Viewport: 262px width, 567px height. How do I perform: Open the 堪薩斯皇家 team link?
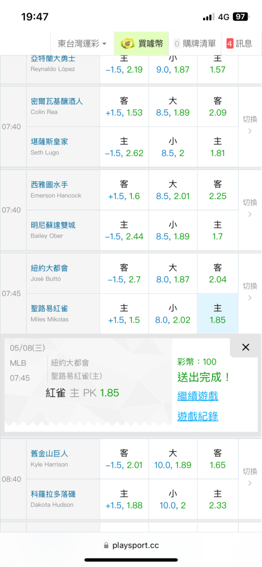tap(49, 142)
